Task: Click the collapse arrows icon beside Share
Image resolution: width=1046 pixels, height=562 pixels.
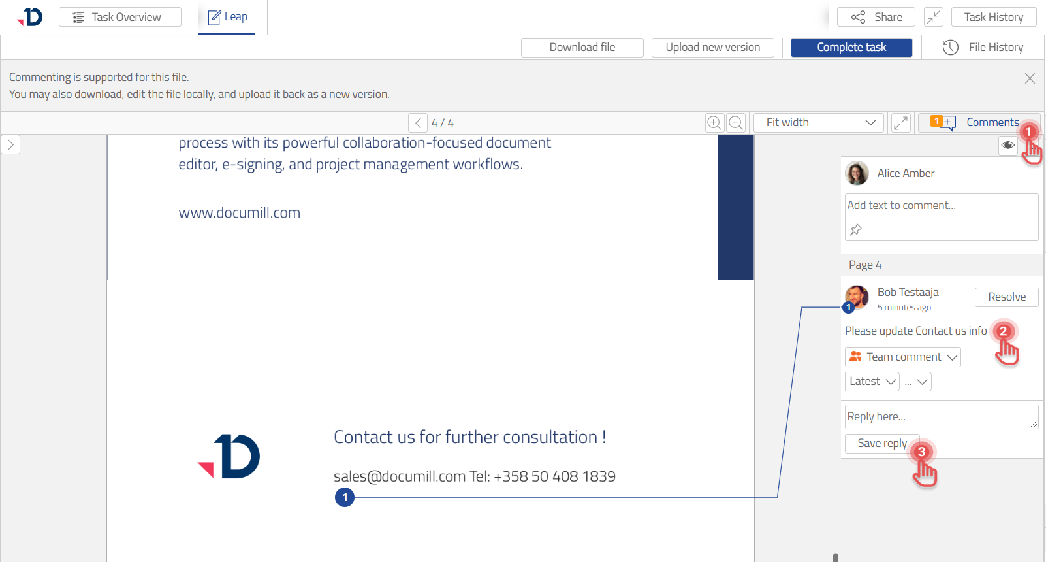Action: (934, 17)
